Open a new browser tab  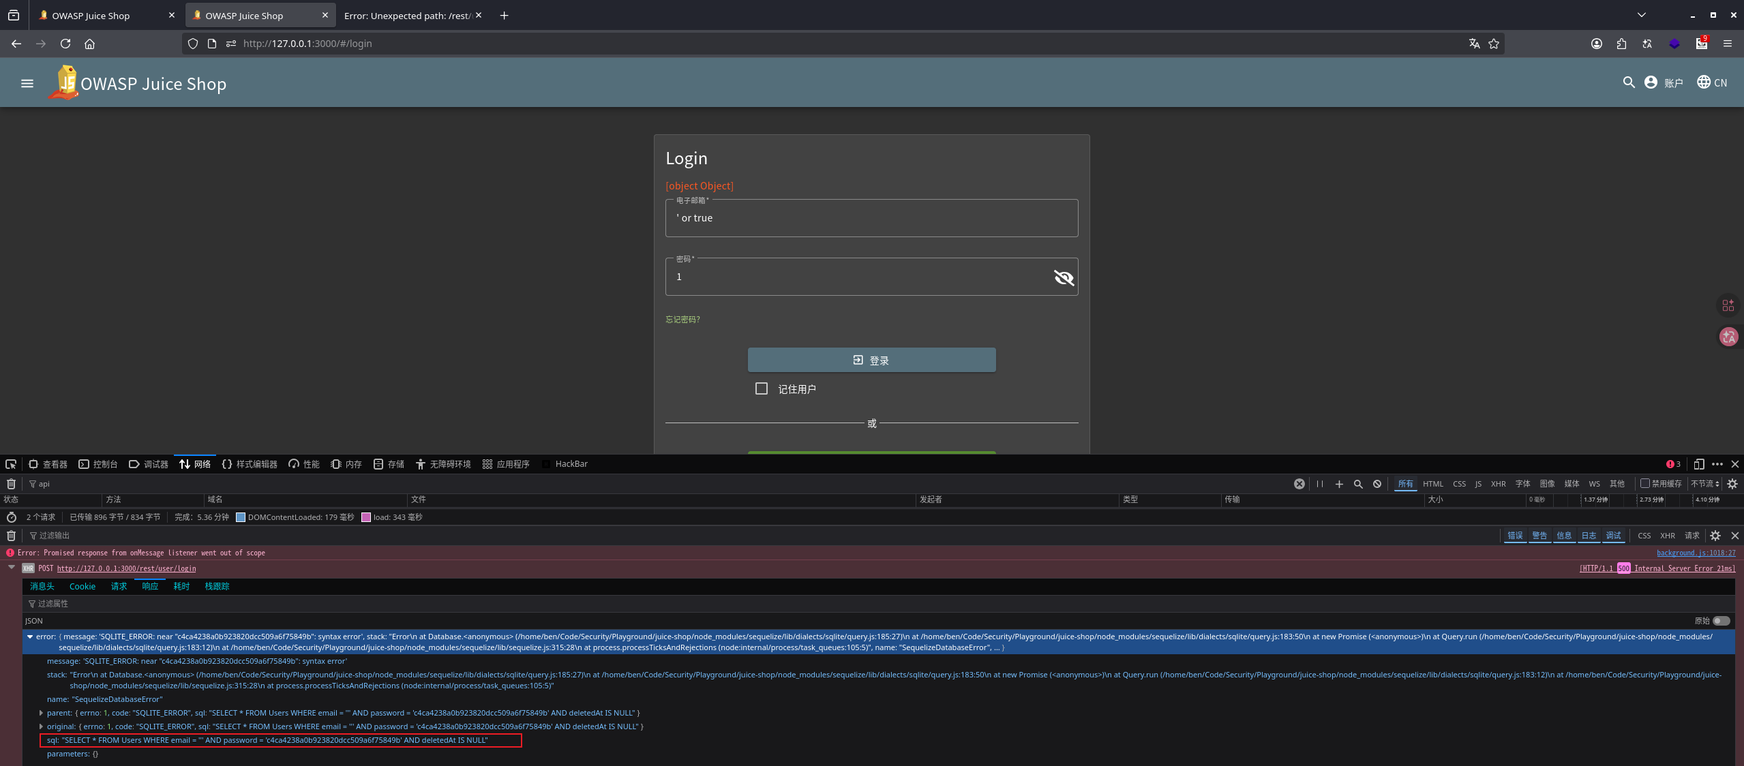pos(504,15)
